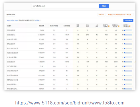The width and height of the screenshot is (140, 107).
Task: Click the blue 搜索 search button
Action: click(104, 6)
